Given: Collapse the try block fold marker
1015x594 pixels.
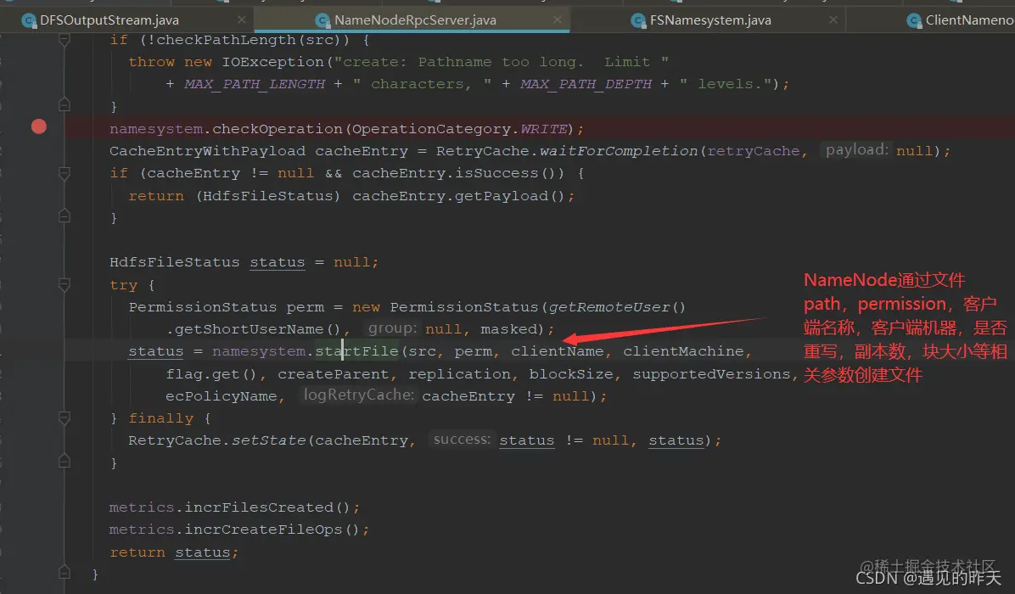Looking at the screenshot, I should click(64, 284).
